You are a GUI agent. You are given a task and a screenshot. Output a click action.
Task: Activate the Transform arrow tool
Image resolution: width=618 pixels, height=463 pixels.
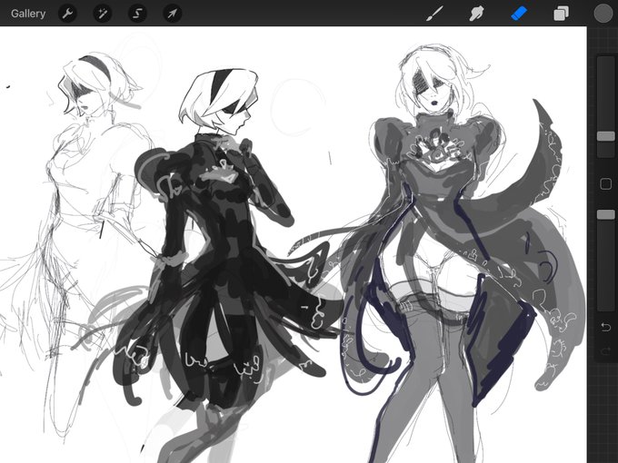tap(173, 14)
